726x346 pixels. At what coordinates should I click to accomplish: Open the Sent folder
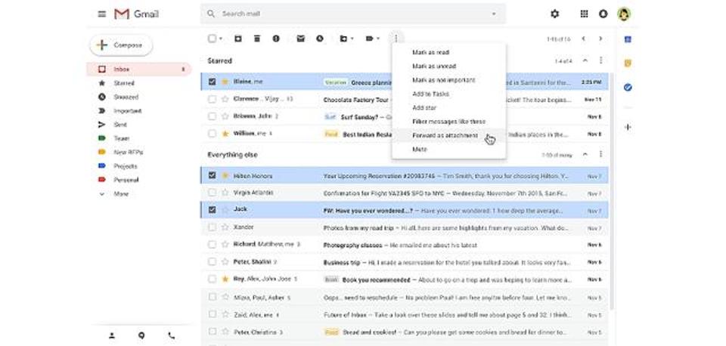(121, 125)
